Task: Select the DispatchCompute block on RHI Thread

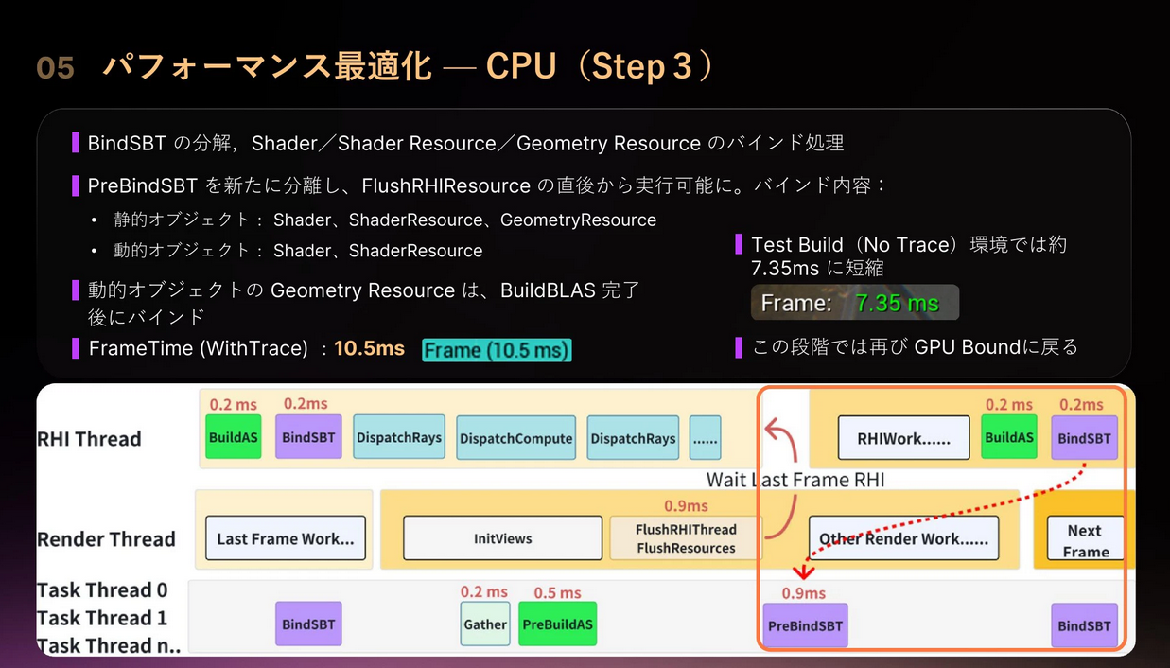Action: click(x=515, y=438)
